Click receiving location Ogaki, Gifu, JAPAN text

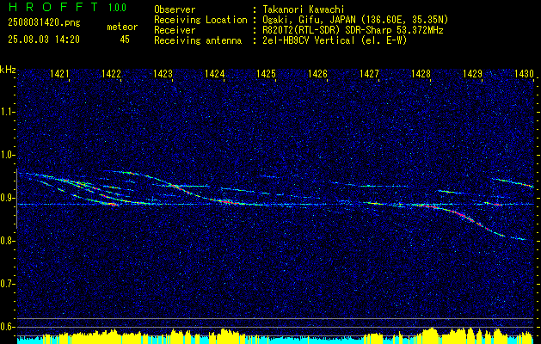click(x=355, y=20)
